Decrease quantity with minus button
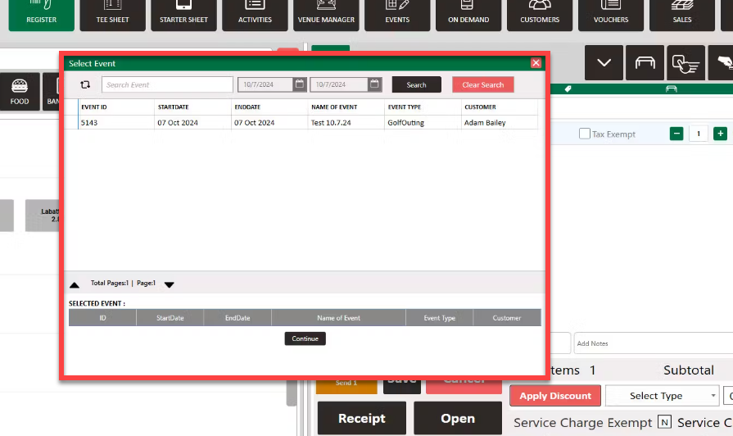The image size is (733, 436). pos(676,134)
